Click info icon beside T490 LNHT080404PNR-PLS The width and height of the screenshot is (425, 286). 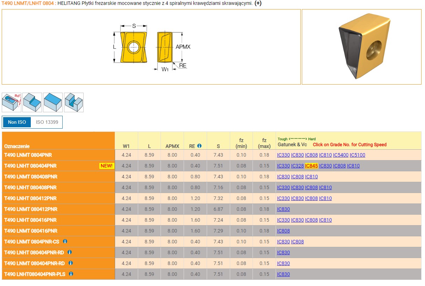coord(71,274)
